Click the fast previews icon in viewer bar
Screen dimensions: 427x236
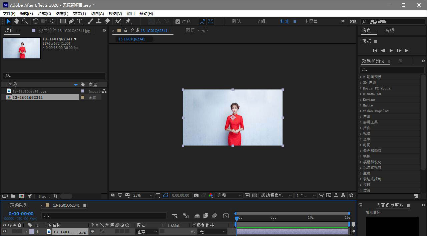click(328, 195)
